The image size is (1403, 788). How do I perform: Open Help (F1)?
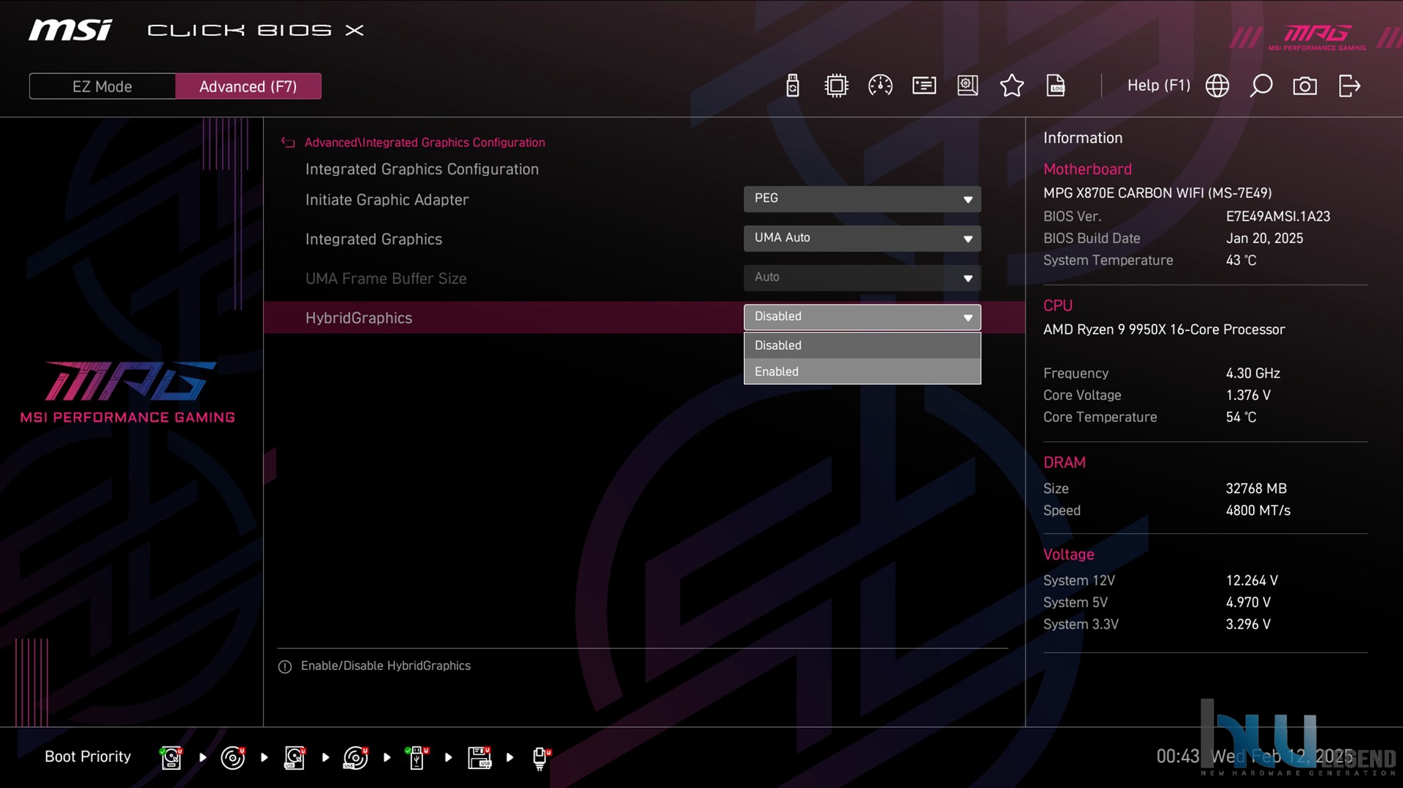click(1158, 85)
